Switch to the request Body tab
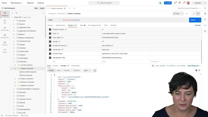The image size is (208, 117). [83, 25]
